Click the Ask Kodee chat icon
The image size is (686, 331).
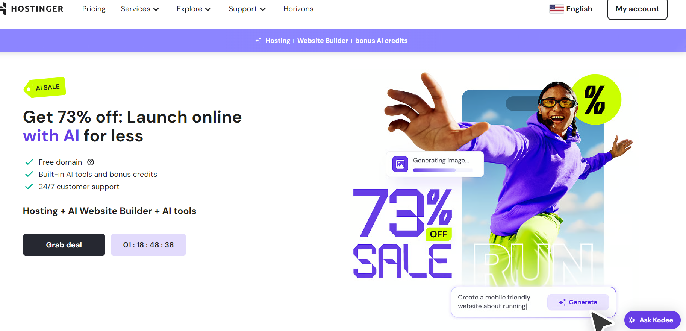632,320
